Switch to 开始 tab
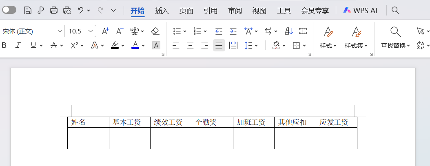Viewport: 430px width, 166px height. point(137,11)
